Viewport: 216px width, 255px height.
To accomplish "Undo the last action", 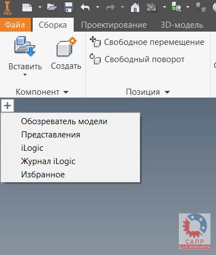I will pos(85,8).
